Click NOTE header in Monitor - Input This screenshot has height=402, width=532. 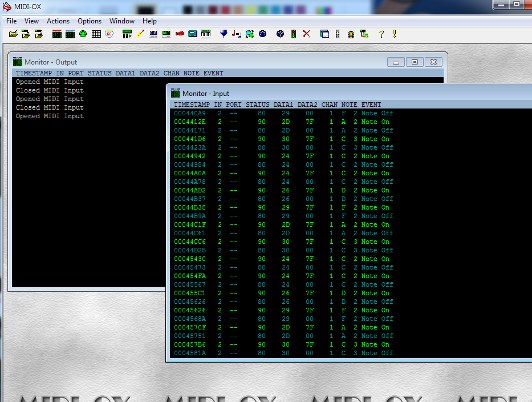click(350, 104)
